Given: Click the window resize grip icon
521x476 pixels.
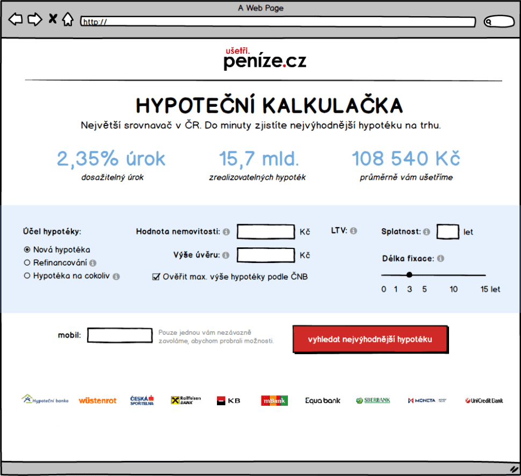Looking at the screenshot, I should point(515,469).
